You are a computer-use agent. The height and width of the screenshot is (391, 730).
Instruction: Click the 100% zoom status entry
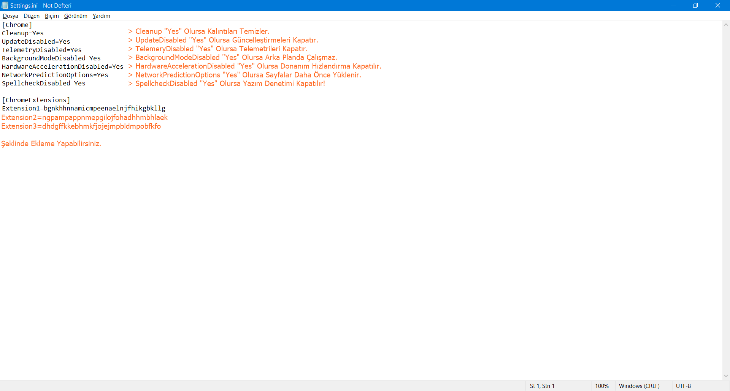(x=602, y=386)
